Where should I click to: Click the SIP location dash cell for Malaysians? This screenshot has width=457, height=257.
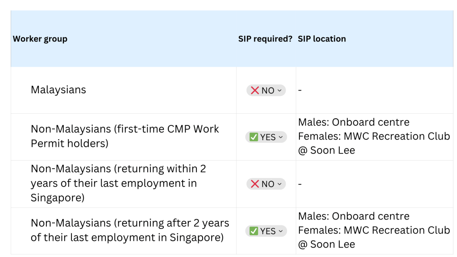[x=300, y=90]
